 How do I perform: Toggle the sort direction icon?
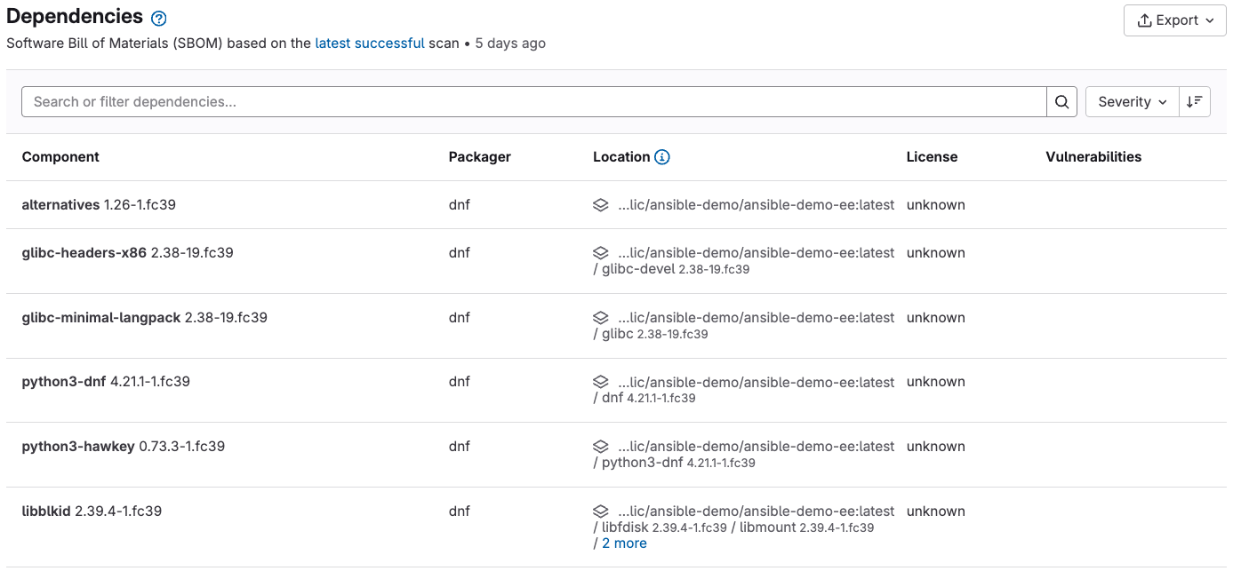1195,101
